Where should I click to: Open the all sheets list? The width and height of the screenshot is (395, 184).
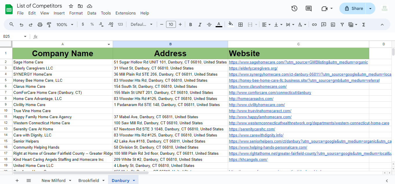29,180
